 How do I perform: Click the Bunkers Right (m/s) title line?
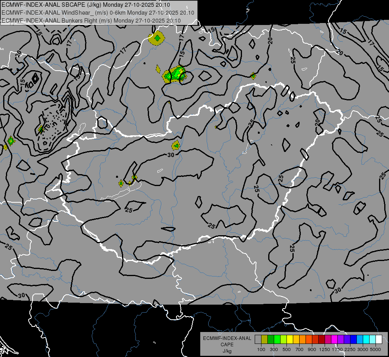pos(91,21)
